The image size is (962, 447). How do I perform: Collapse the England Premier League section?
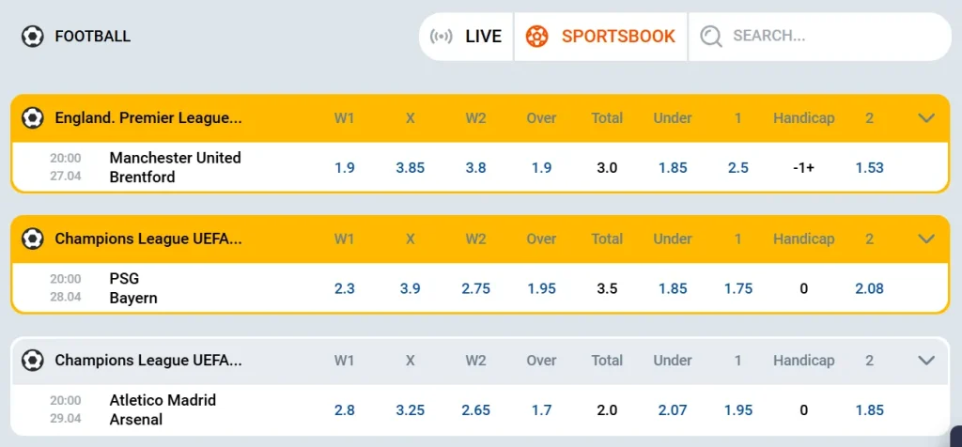pos(926,117)
